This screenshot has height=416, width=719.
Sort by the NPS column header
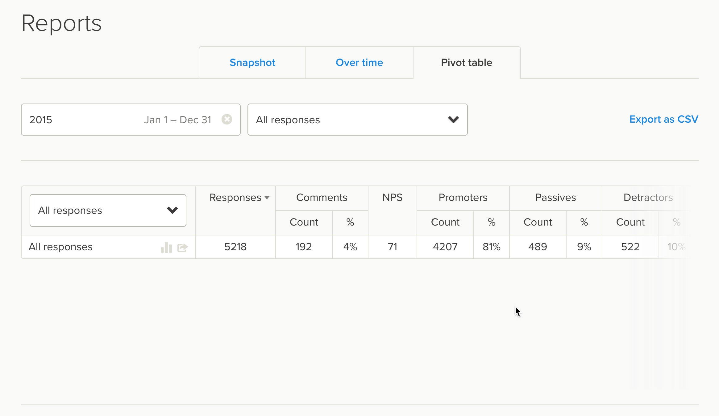(392, 198)
